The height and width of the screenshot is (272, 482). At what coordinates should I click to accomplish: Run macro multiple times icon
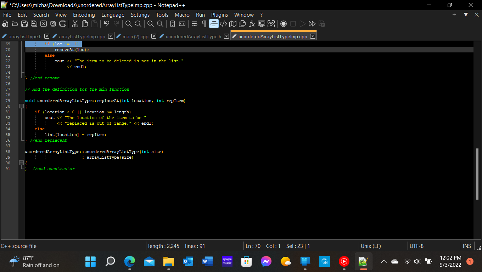point(312,24)
